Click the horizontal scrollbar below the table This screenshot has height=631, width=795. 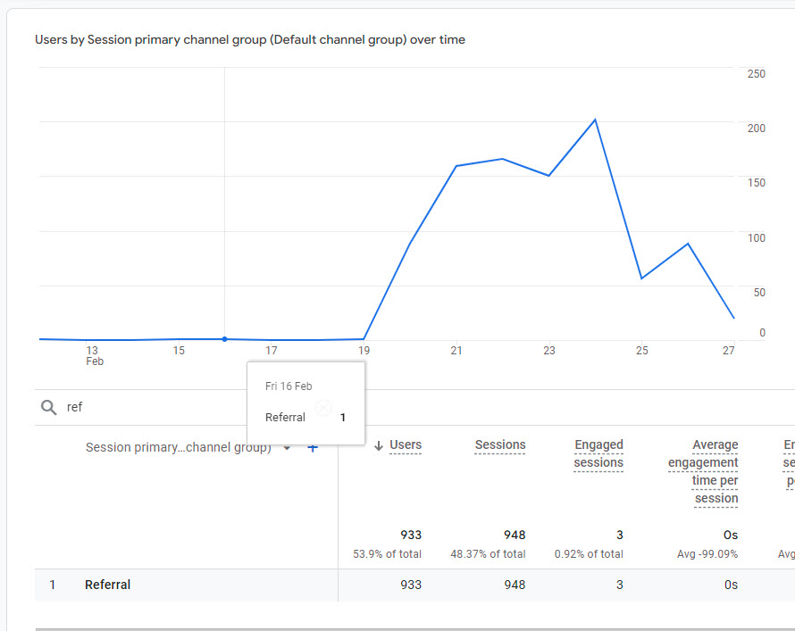coord(414,629)
